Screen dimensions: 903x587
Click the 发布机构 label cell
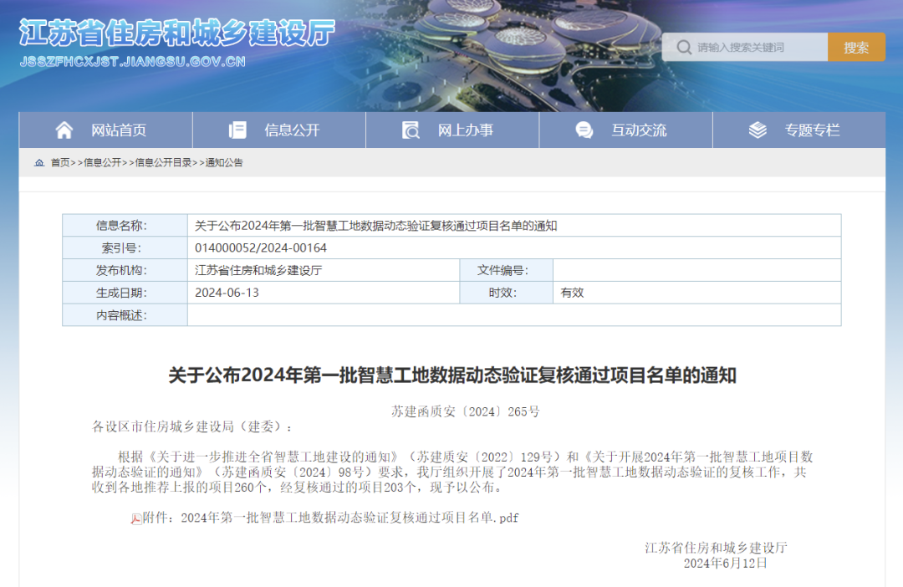point(125,270)
